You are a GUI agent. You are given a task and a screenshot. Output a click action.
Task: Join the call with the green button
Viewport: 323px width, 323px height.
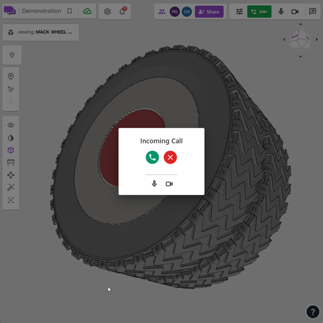pos(259,12)
